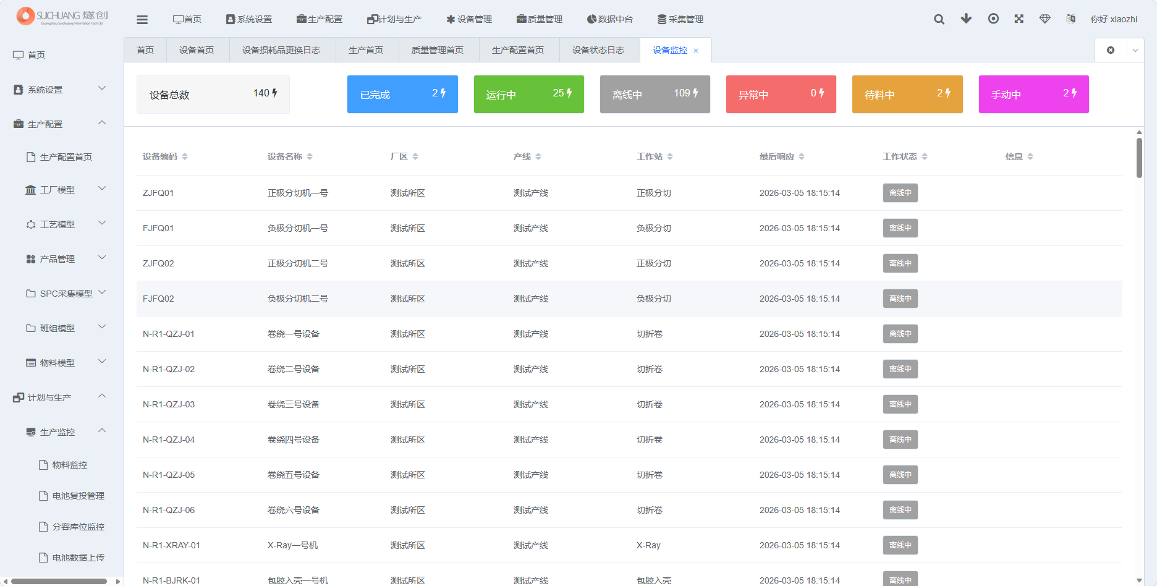Click 离线中 status button for N-R1-QZJ-03
Viewport: 1157px width, 586px height.
pos(900,404)
